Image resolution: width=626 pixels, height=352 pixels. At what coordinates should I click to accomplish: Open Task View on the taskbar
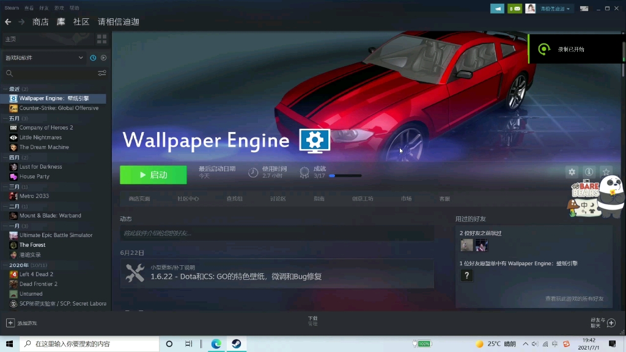click(x=188, y=343)
